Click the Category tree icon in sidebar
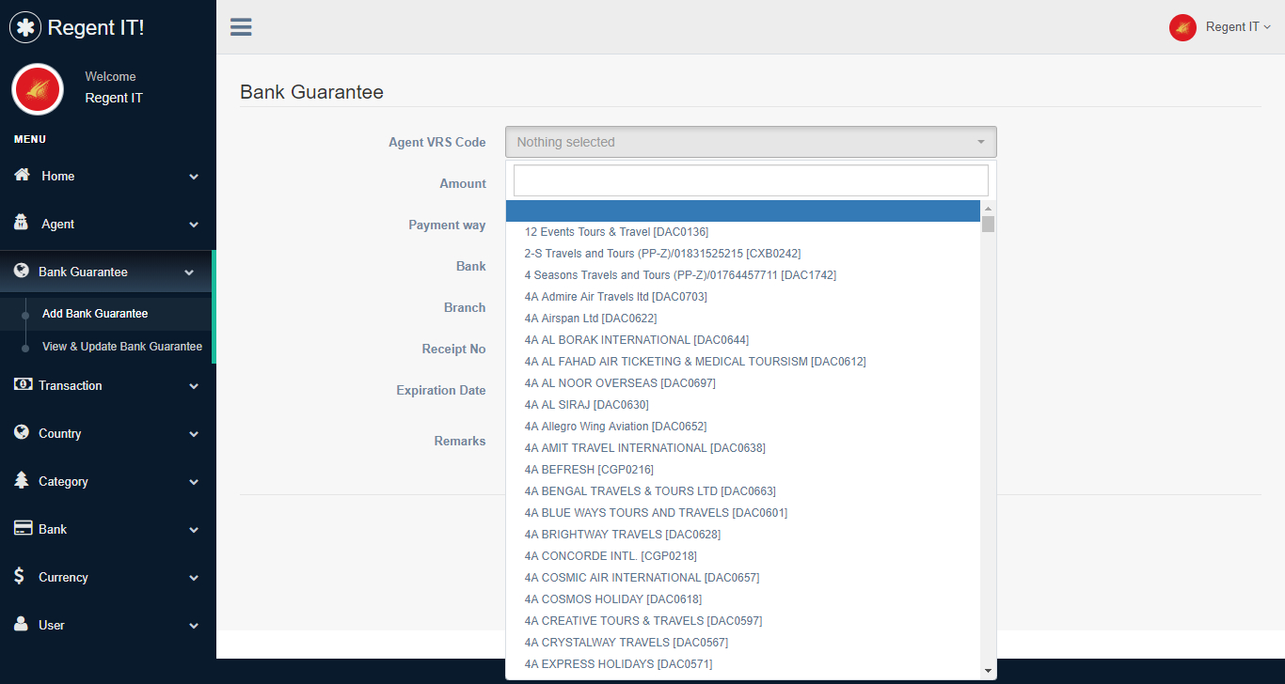Screen dimensions: 1285x684 22,480
